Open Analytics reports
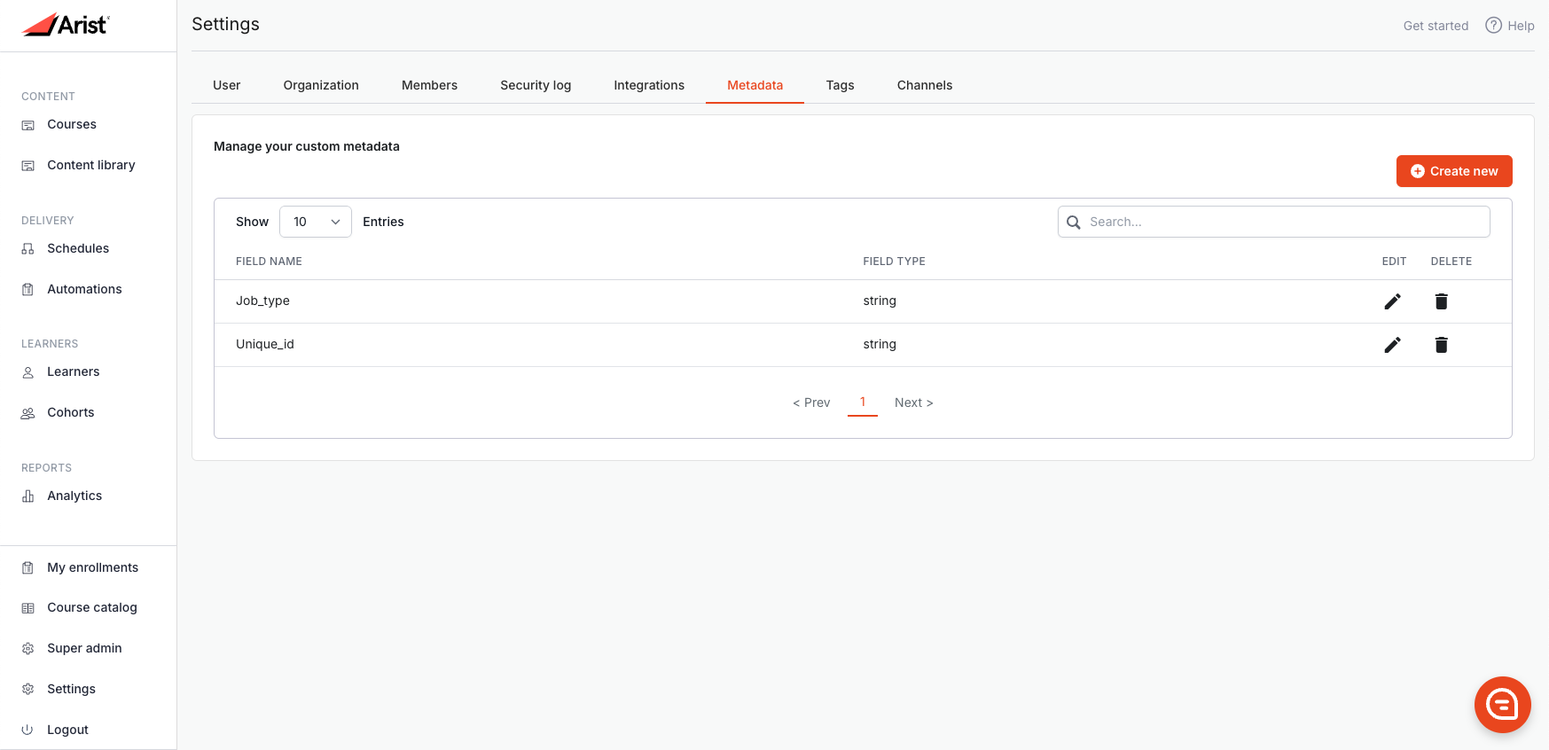The image size is (1549, 750). coord(74,496)
